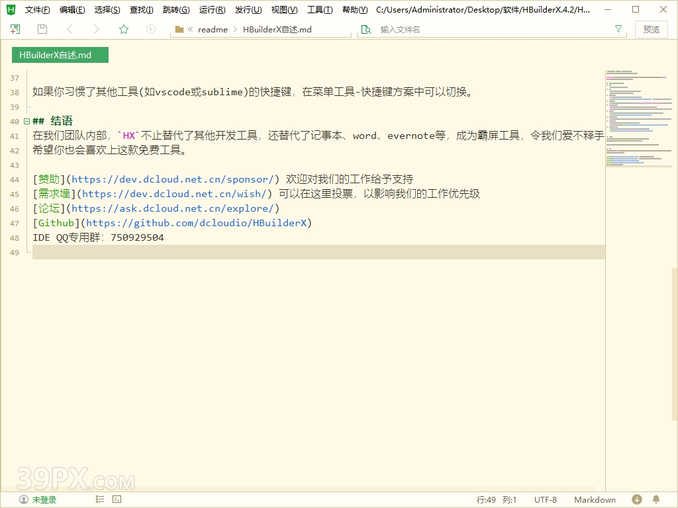Focus the 输入文件名 file search field
The image size is (678, 508).
click(x=493, y=29)
